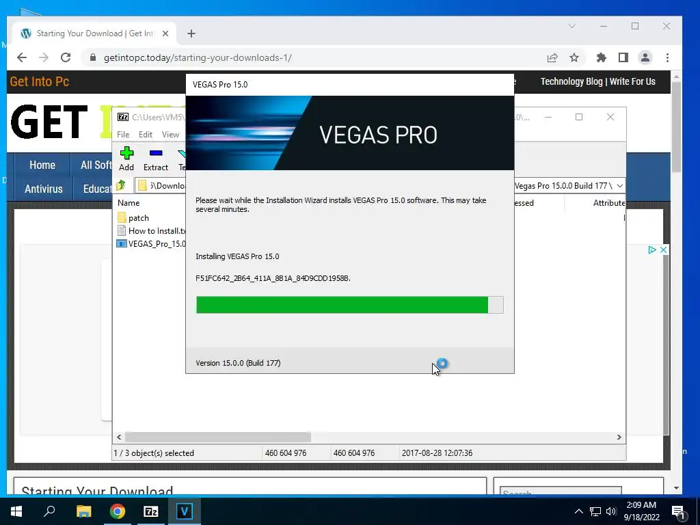Click Add button in 7-Zip toolbar
Image resolution: width=700 pixels, height=525 pixels.
click(x=126, y=159)
